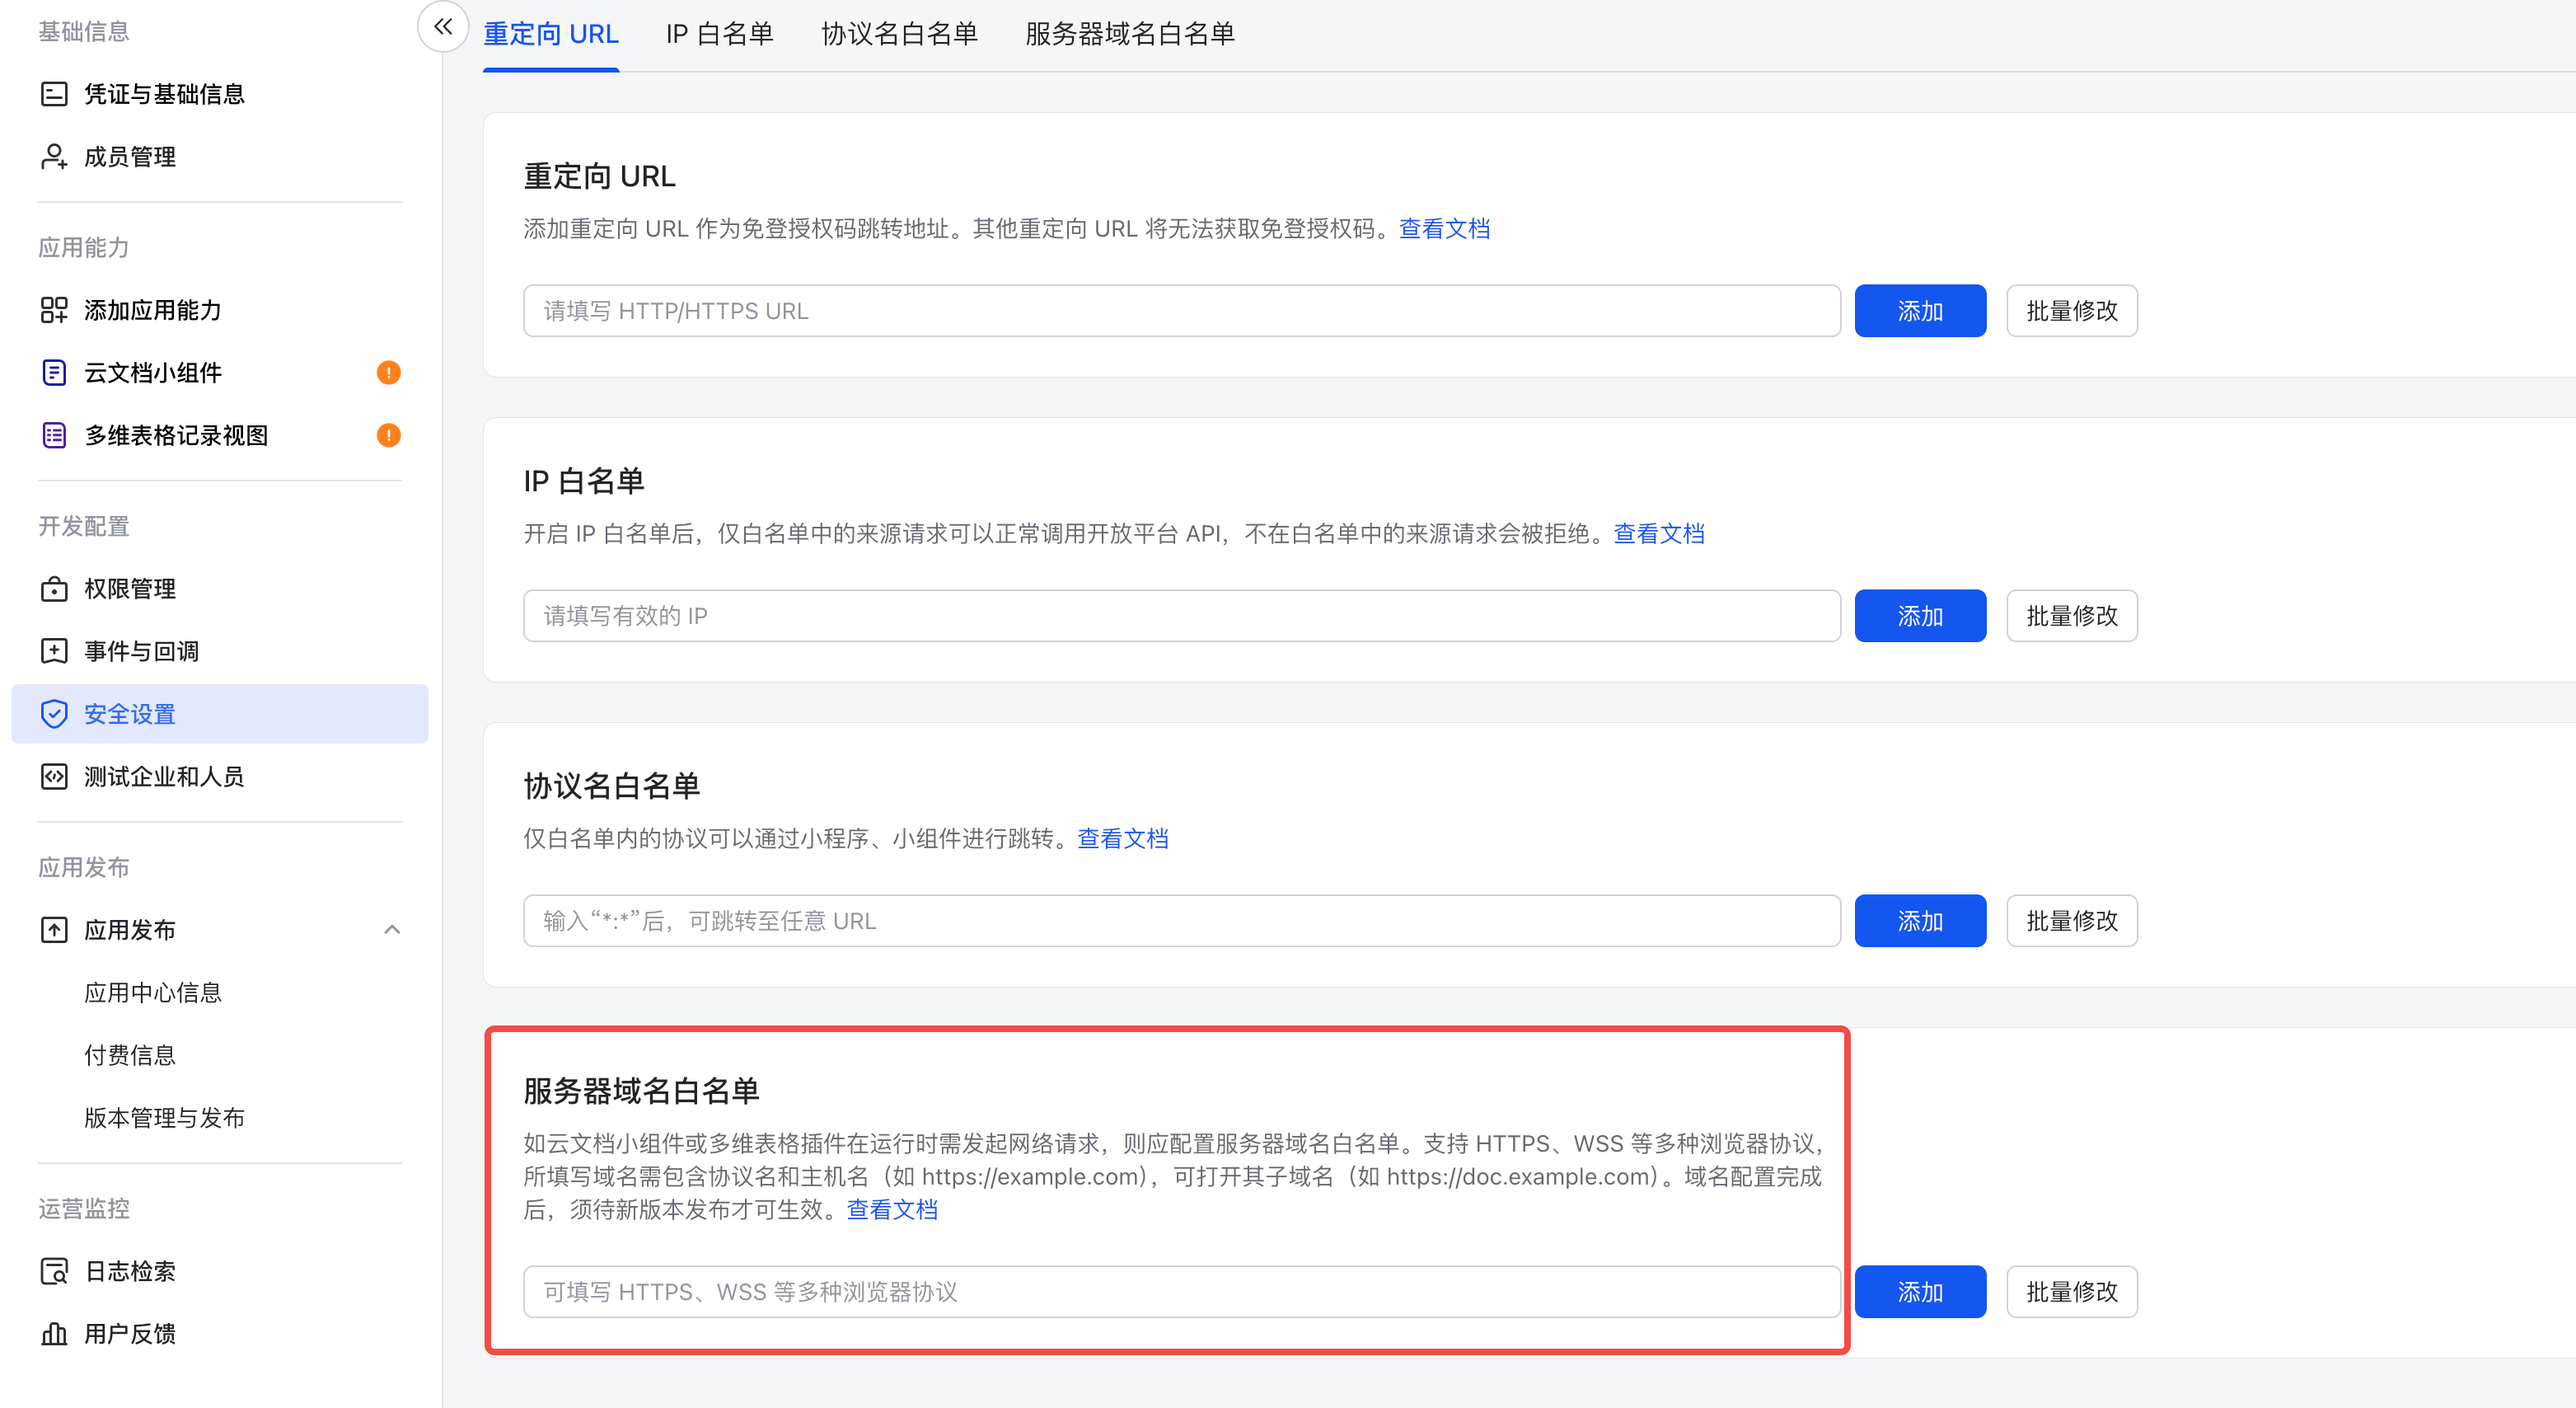Click 批量修改 in the IP whitelist section
Image resolution: width=2576 pixels, height=1408 pixels.
(2071, 616)
